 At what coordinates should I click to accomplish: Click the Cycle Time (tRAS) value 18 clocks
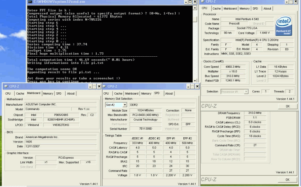[255, 136]
